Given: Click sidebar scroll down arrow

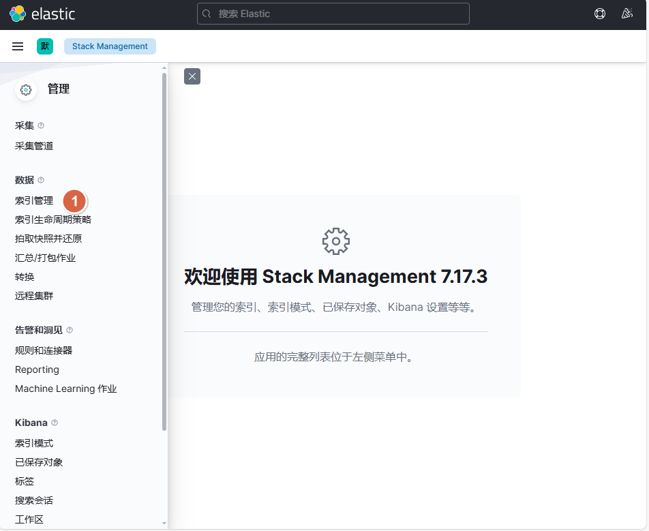Looking at the screenshot, I should pos(164,523).
